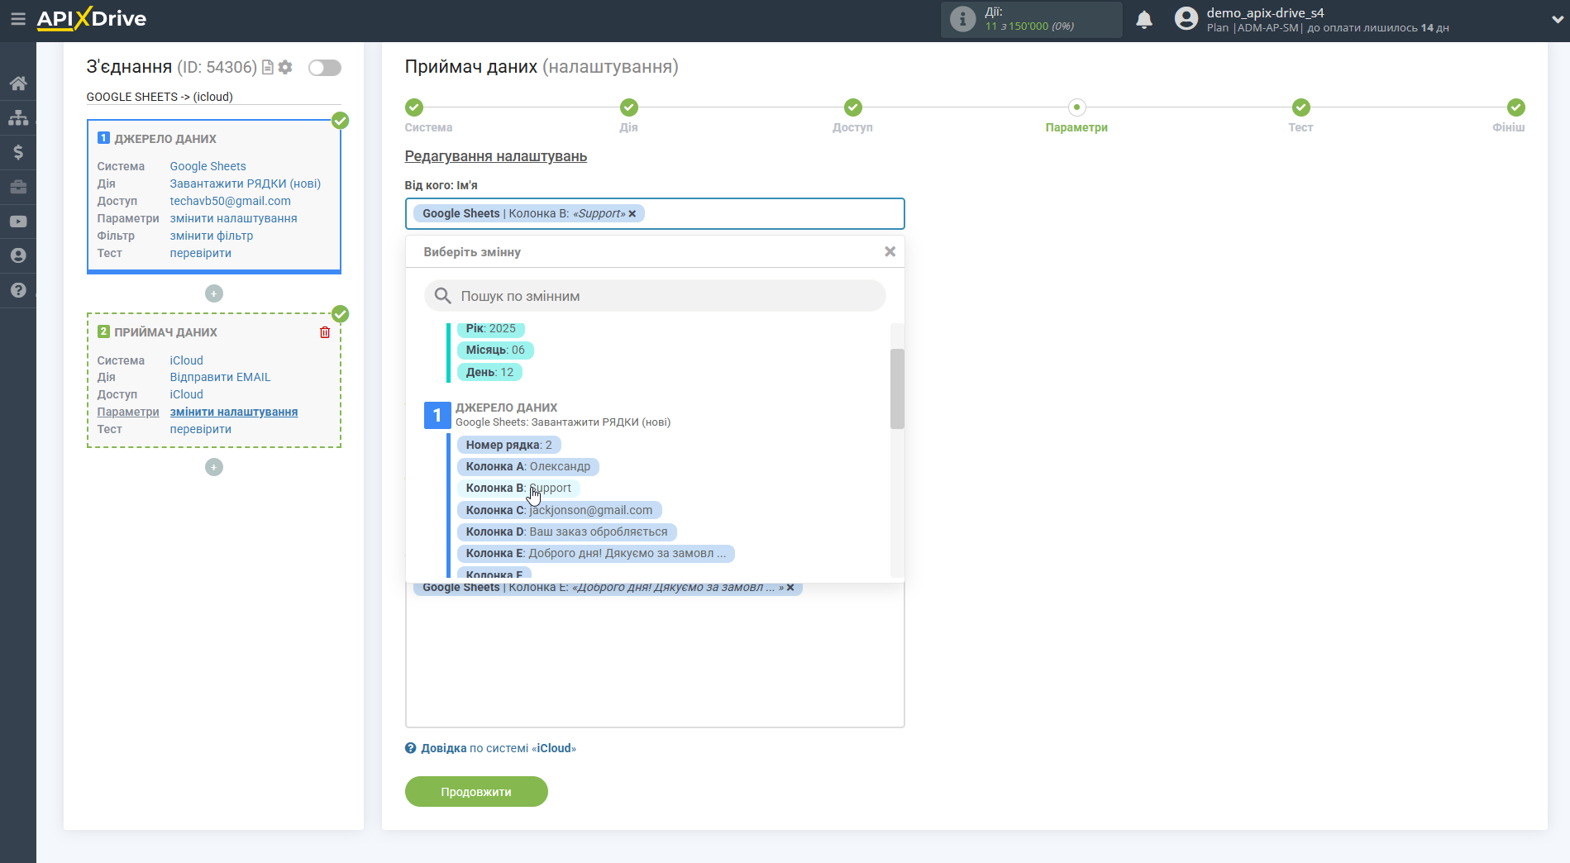
Task: Click the Дії usage progress indicator
Action: pyautogui.click(x=1031, y=19)
